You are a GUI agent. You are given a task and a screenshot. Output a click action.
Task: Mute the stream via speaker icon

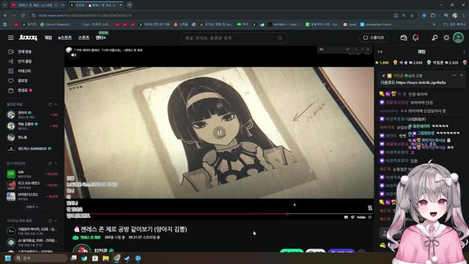74,55
